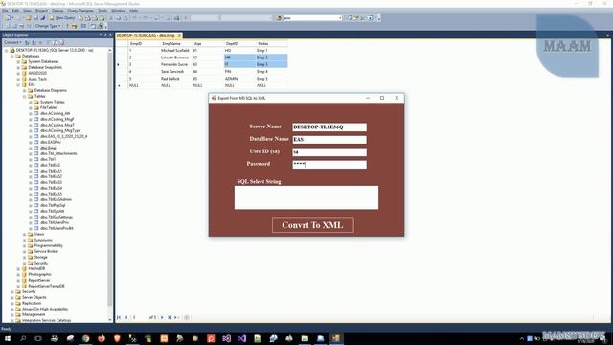Image resolution: width=613 pixels, height=345 pixels.
Task: Focus the Server Name input field
Action: [x=329, y=127]
